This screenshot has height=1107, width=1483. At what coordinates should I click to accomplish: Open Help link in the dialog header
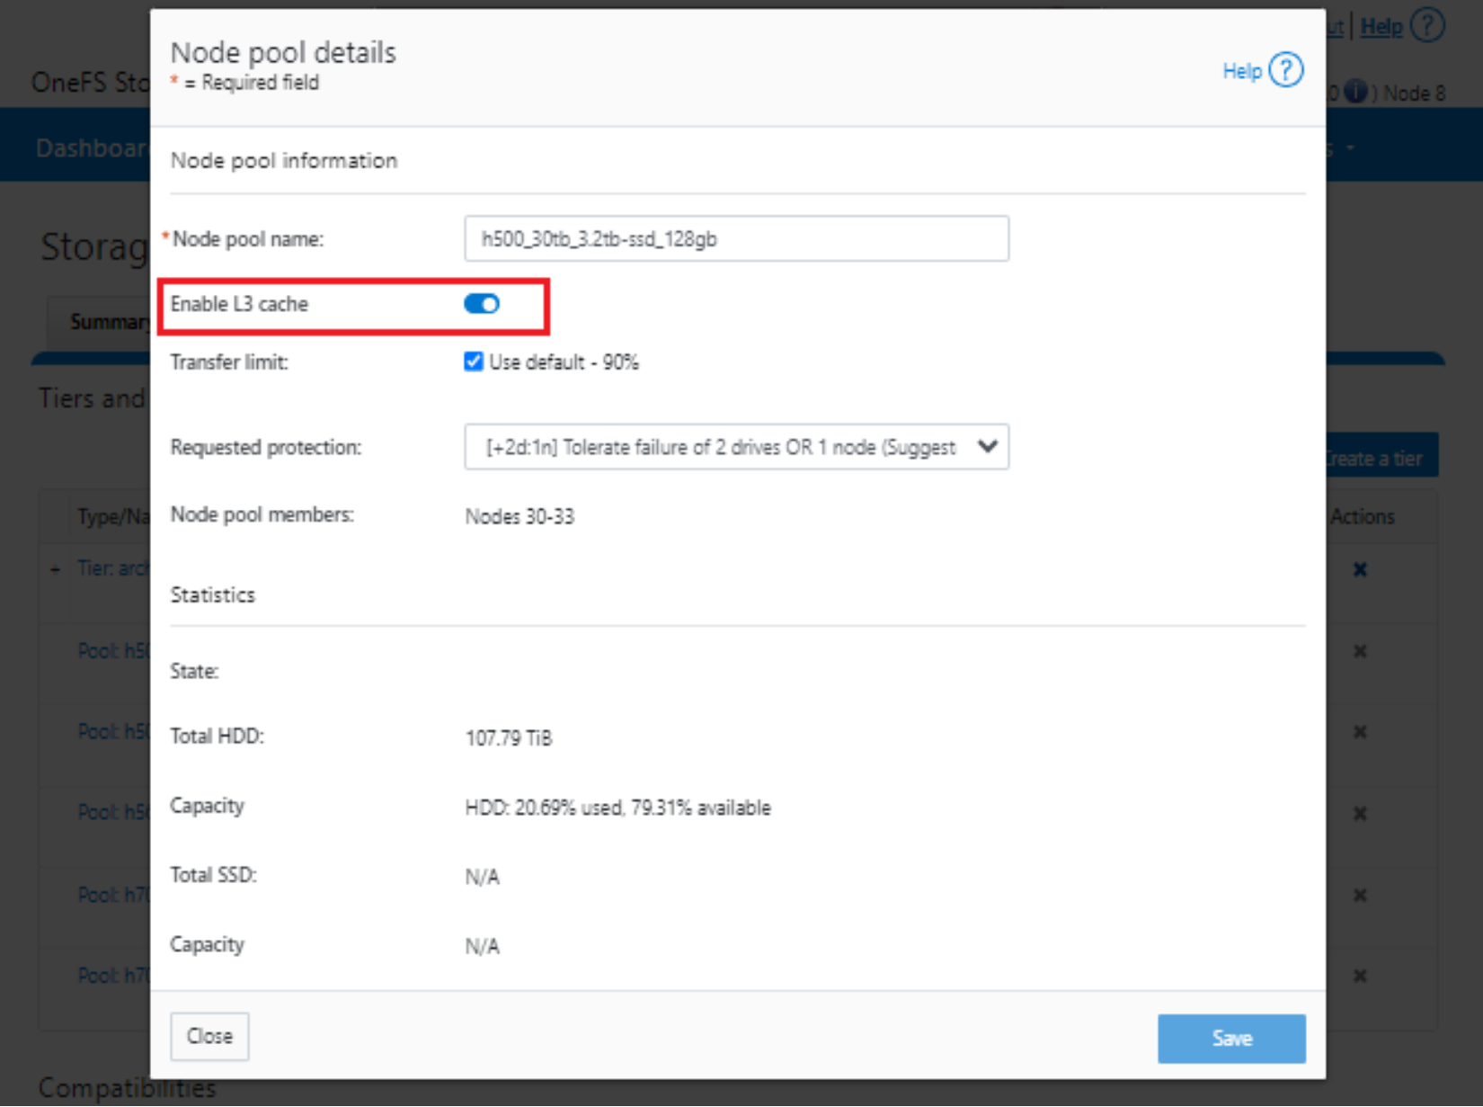1242,71
